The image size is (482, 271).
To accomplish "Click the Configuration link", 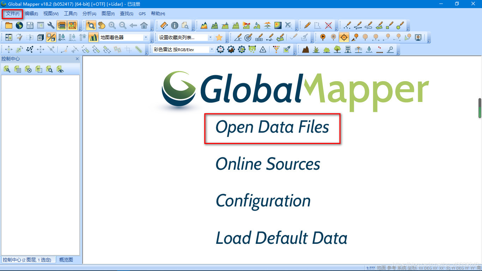I will coord(263,201).
